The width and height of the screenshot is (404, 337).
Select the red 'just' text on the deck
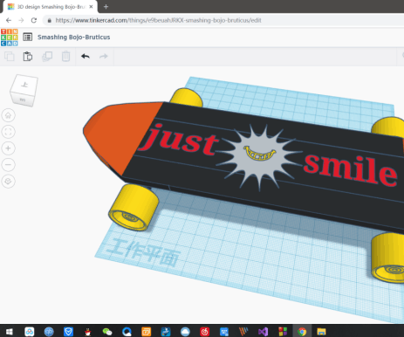click(178, 141)
